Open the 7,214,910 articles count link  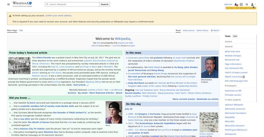(x=116, y=46)
